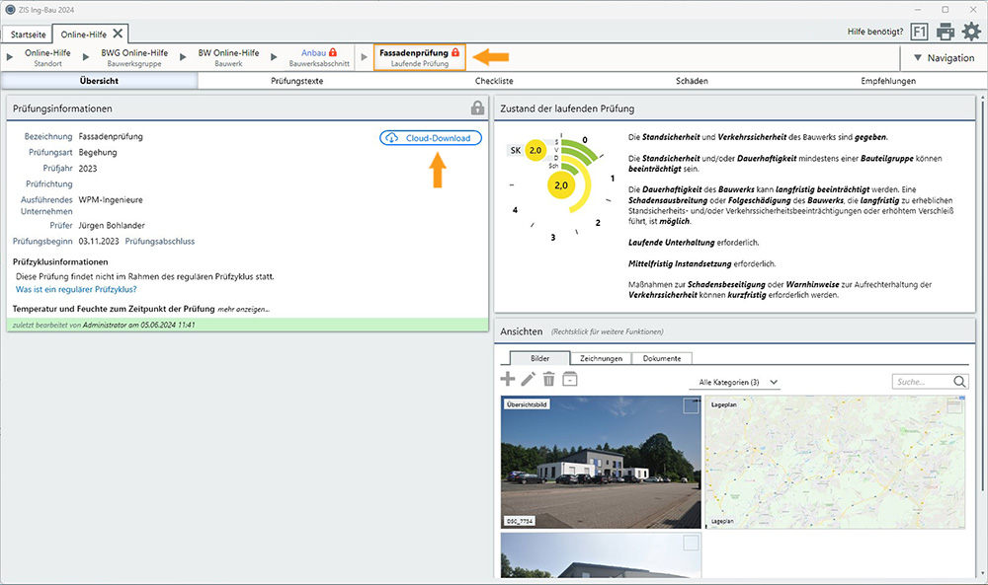Open settings via the gear icon
This screenshot has height=585, width=988.
[x=971, y=32]
